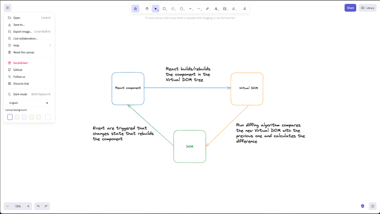This screenshot has height=214, width=380.
Task: Select the Ellipse shape tool
Action: pyautogui.click(x=181, y=9)
